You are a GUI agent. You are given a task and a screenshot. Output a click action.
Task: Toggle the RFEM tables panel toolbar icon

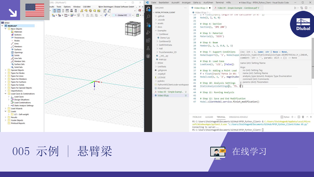[x=59, y=11]
